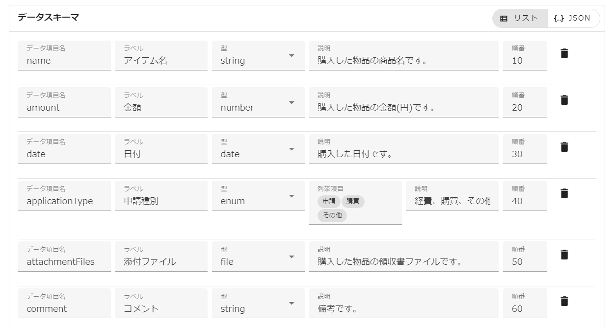Open the file type dropdown
The image size is (611, 328).
tap(258, 257)
